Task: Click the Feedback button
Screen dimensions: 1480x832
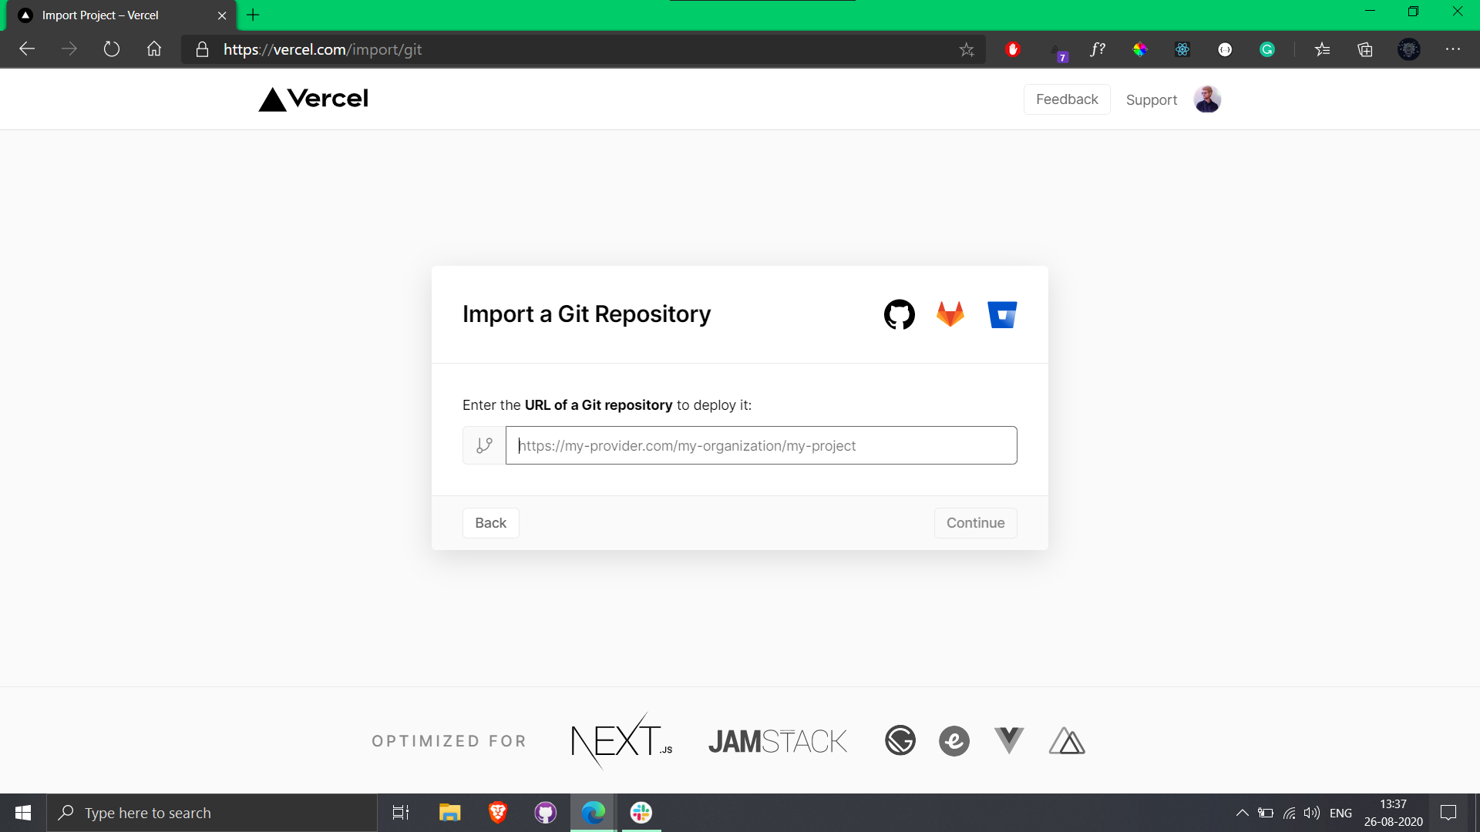Action: [x=1067, y=99]
